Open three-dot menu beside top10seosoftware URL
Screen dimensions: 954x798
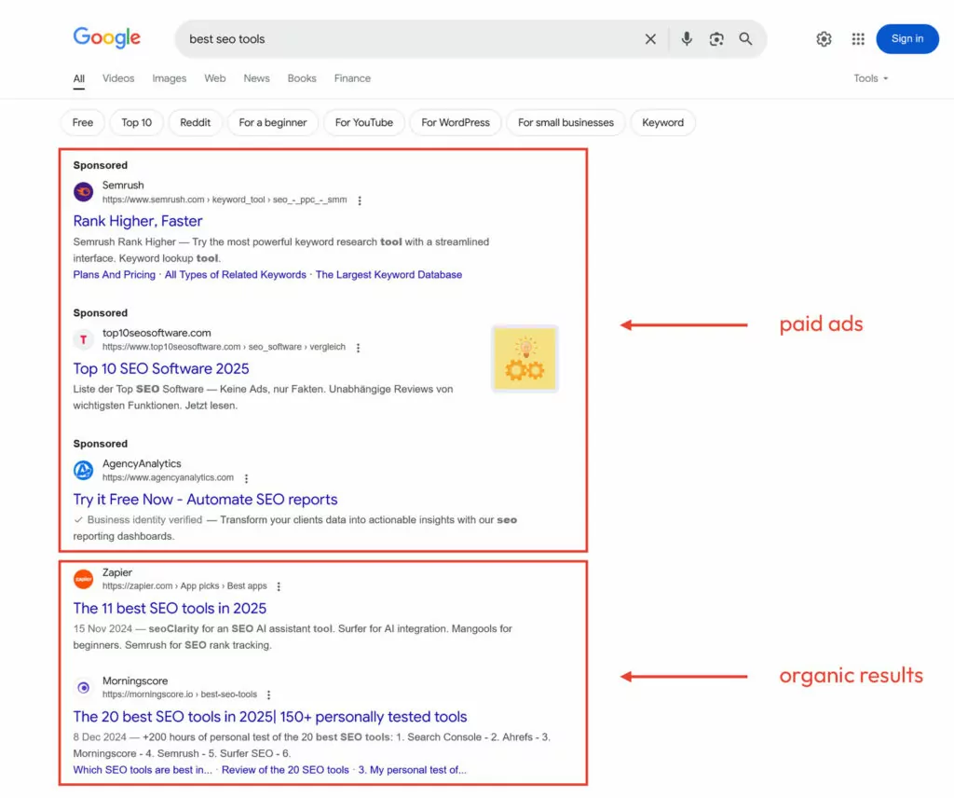[x=358, y=348]
